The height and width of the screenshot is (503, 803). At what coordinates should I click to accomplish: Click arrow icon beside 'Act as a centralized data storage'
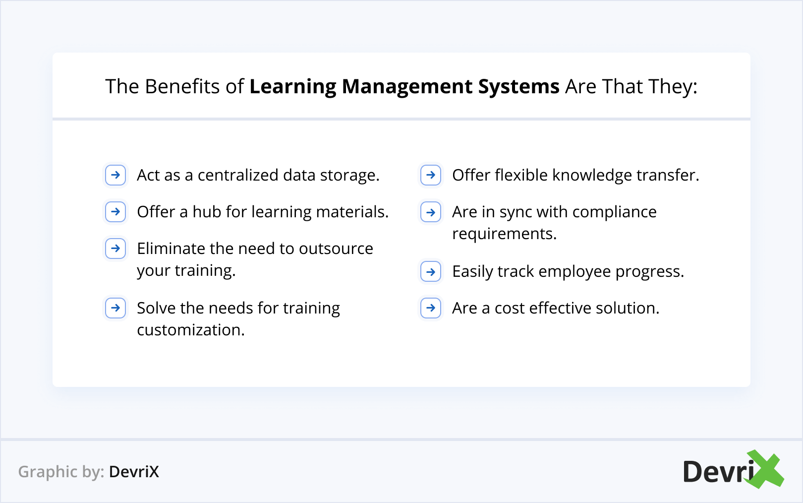(115, 175)
